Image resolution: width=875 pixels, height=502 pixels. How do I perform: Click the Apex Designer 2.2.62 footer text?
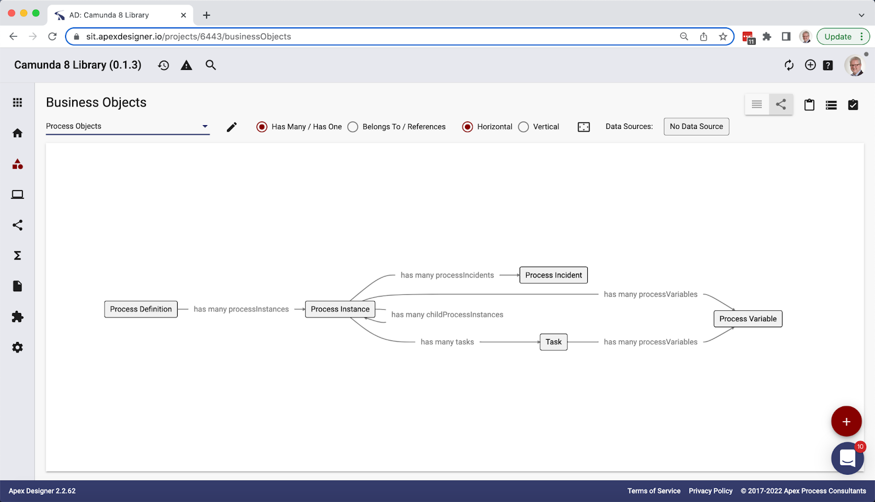pos(42,491)
